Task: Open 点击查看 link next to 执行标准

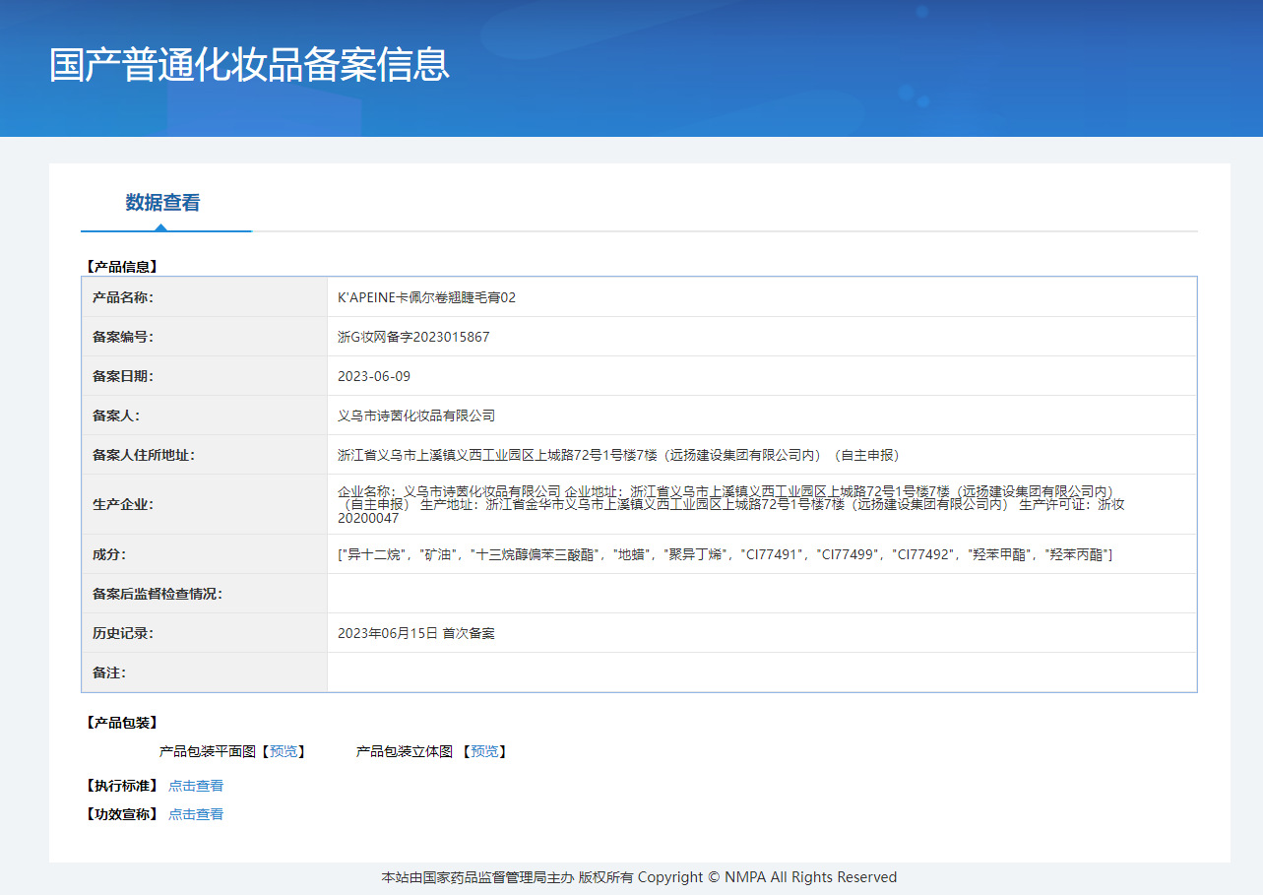Action: click(196, 786)
